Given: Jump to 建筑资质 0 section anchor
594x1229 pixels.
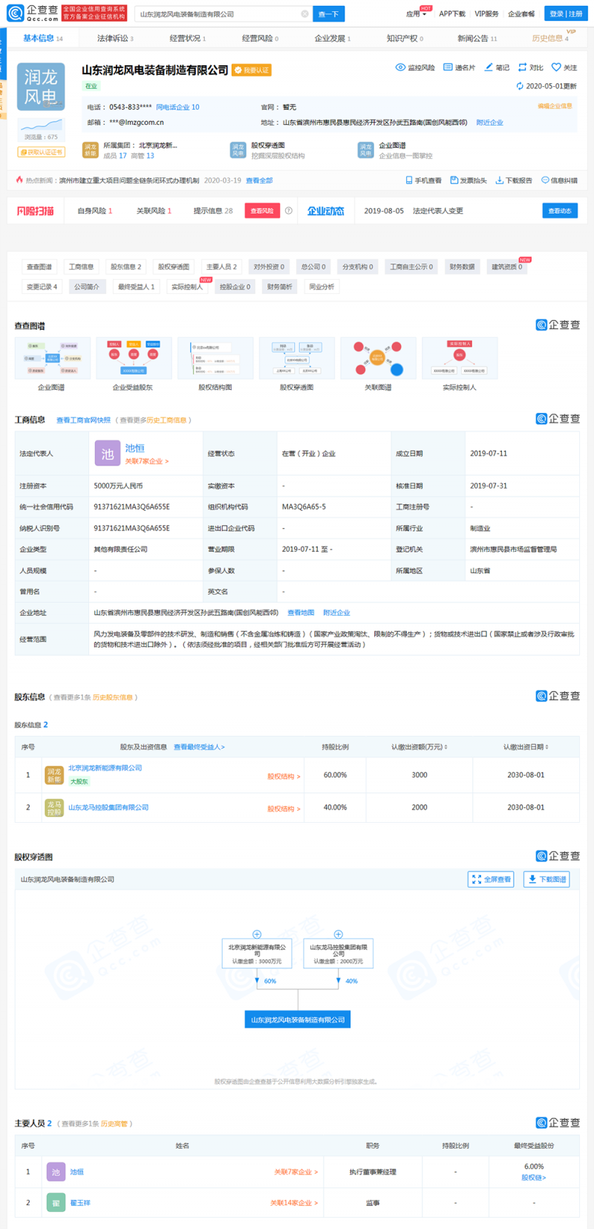Looking at the screenshot, I should (506, 267).
